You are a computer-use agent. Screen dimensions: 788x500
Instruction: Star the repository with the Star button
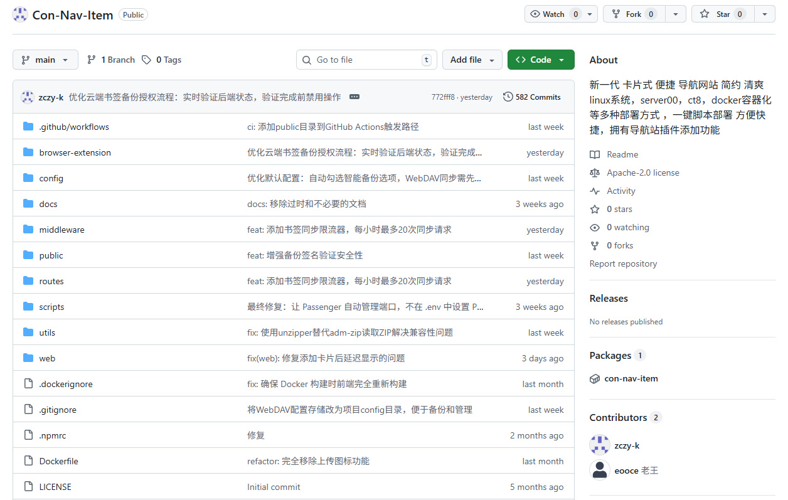coord(723,14)
